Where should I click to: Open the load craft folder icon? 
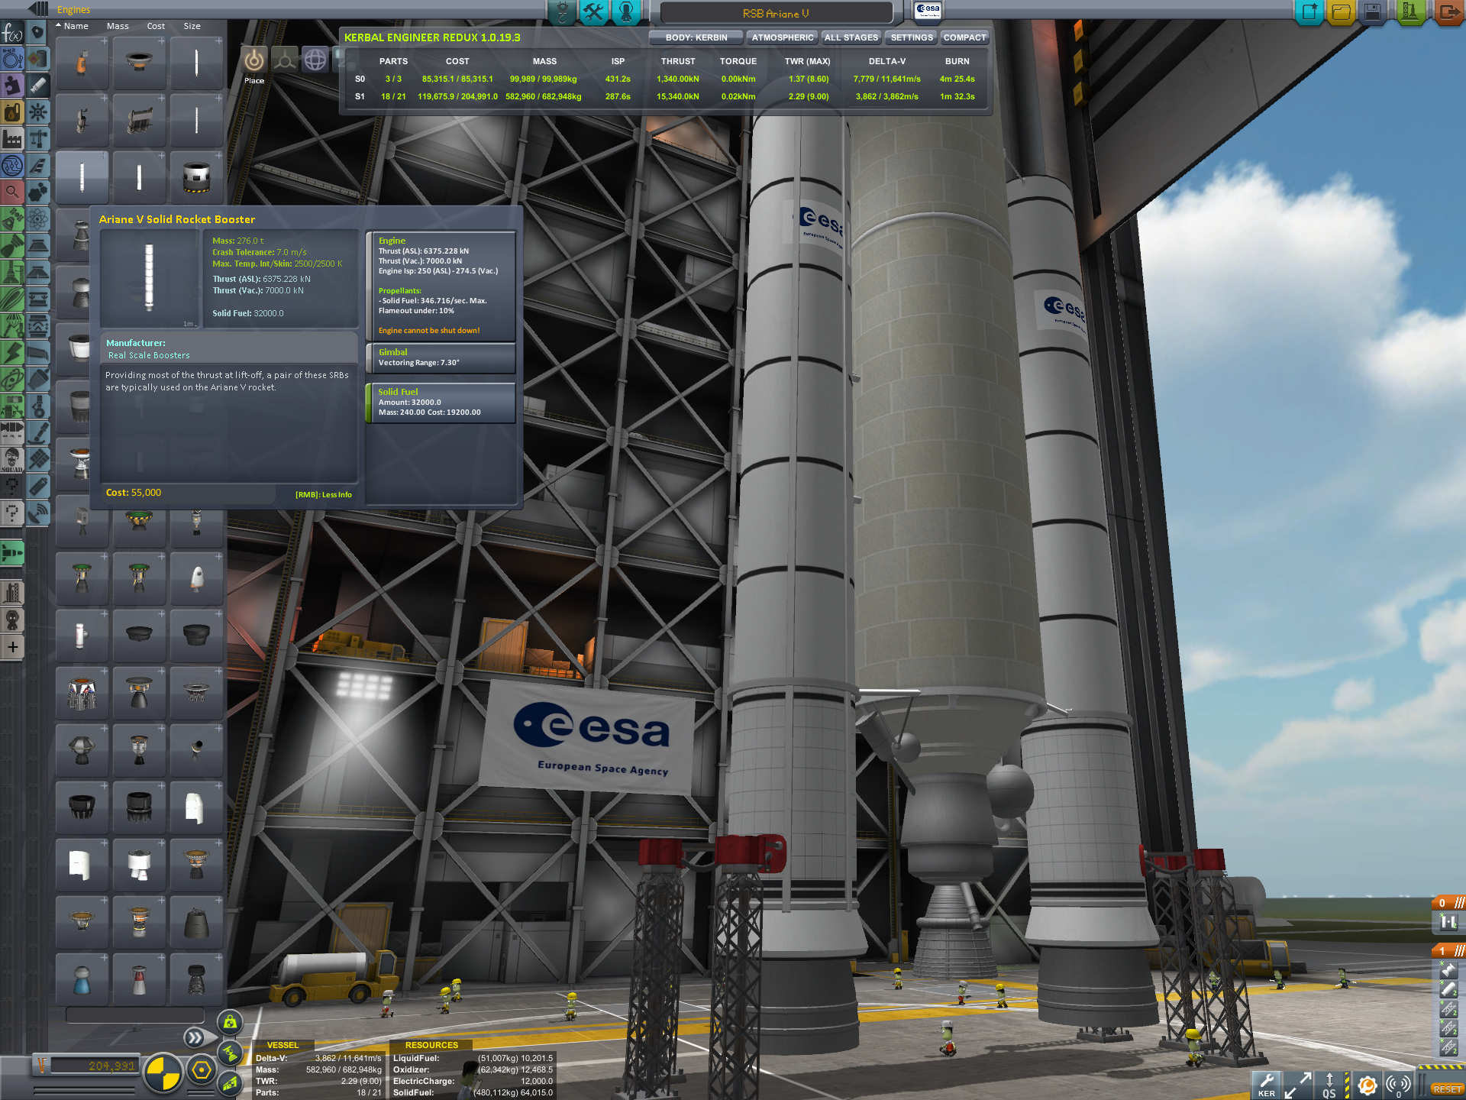click(x=1342, y=11)
